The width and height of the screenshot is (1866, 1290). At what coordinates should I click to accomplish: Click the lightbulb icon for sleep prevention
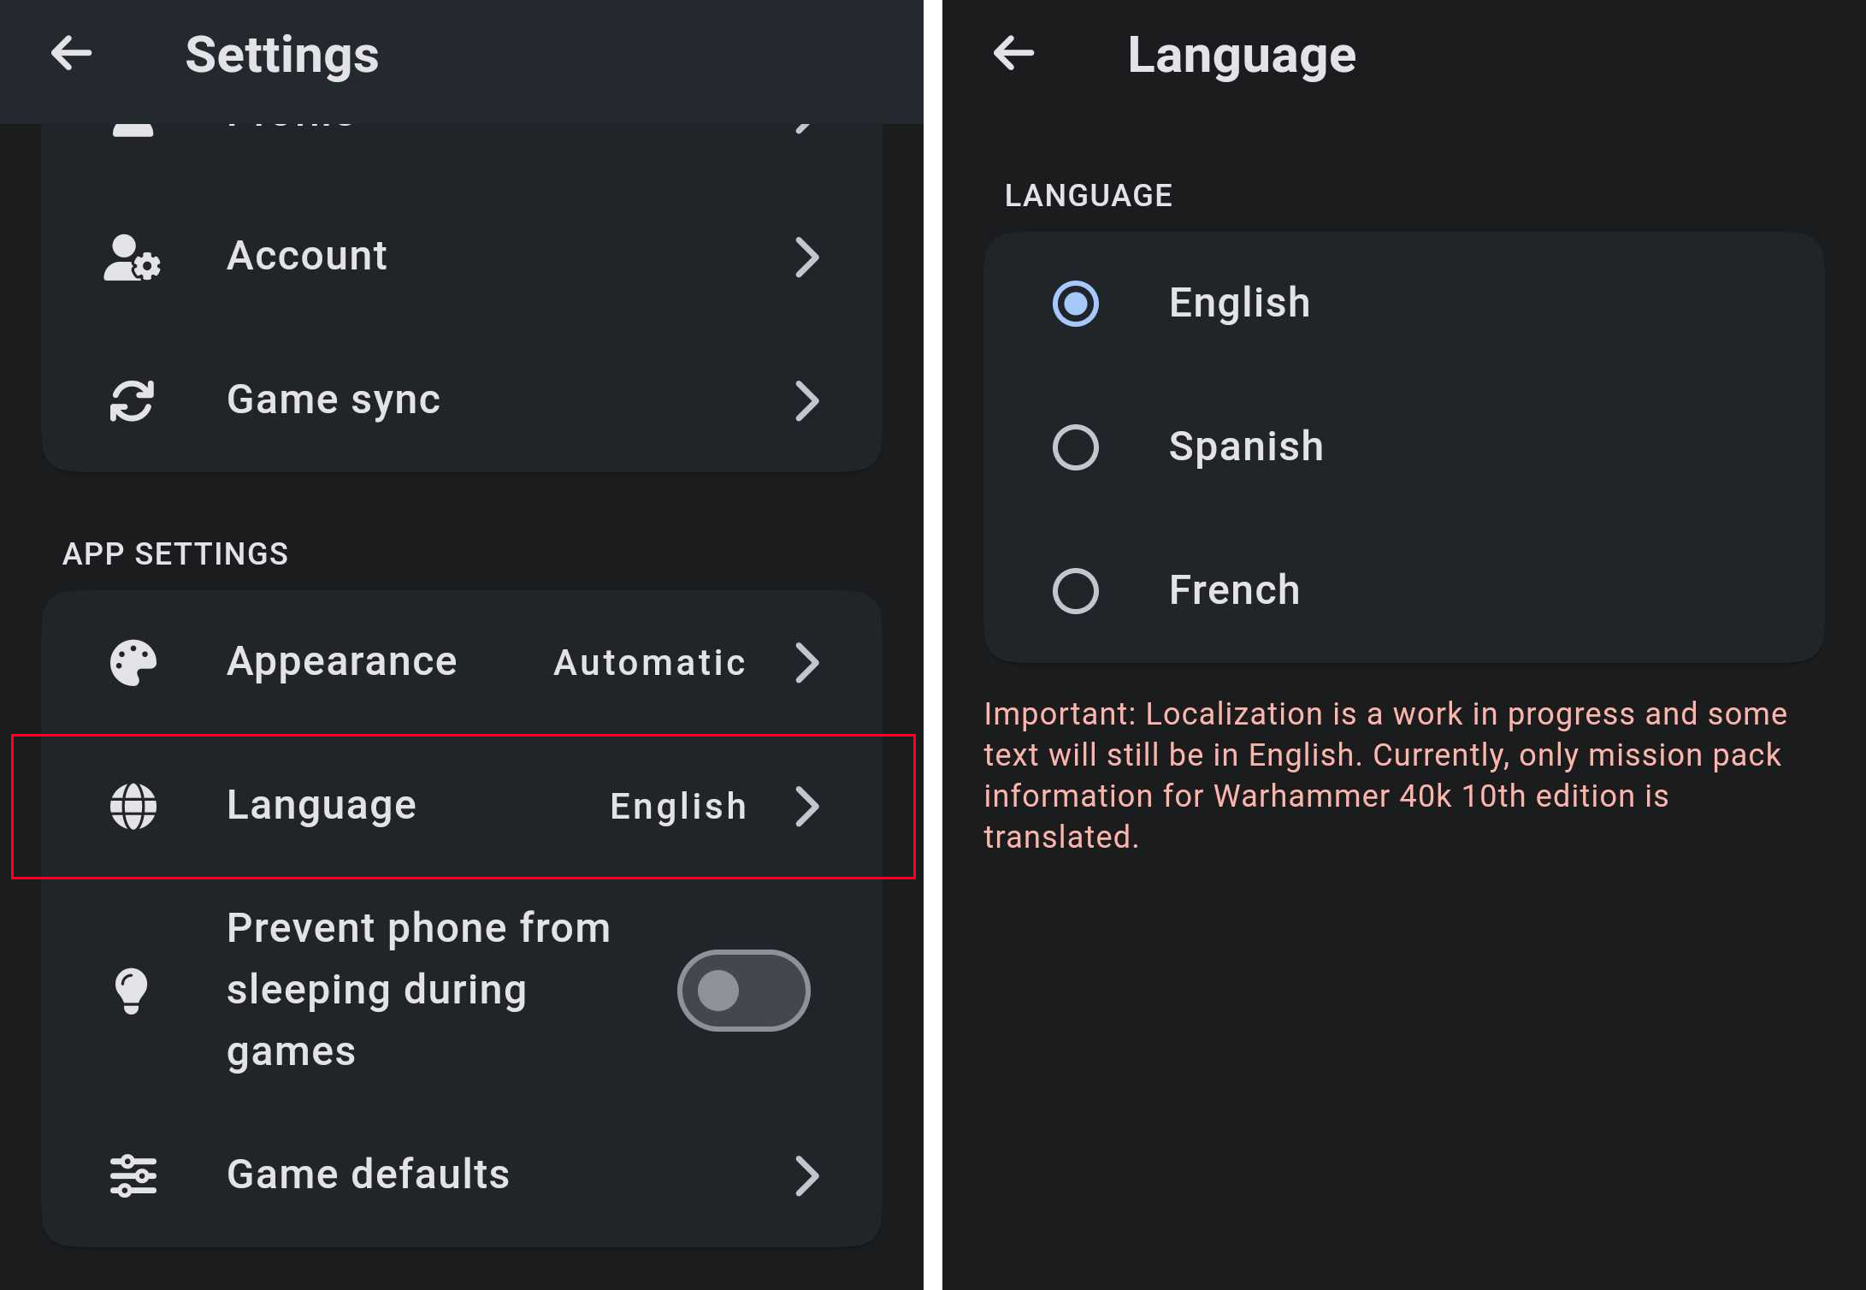(x=132, y=991)
